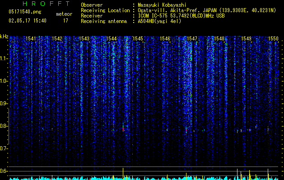Click the 1550 time marker
Viewport: 284px width, 180px height.
point(273,39)
